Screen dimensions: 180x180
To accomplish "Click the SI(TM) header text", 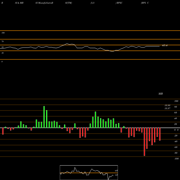I will (x=68, y=3).
